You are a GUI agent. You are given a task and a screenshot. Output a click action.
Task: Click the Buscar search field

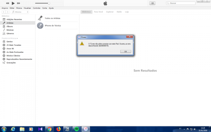point(181,3)
